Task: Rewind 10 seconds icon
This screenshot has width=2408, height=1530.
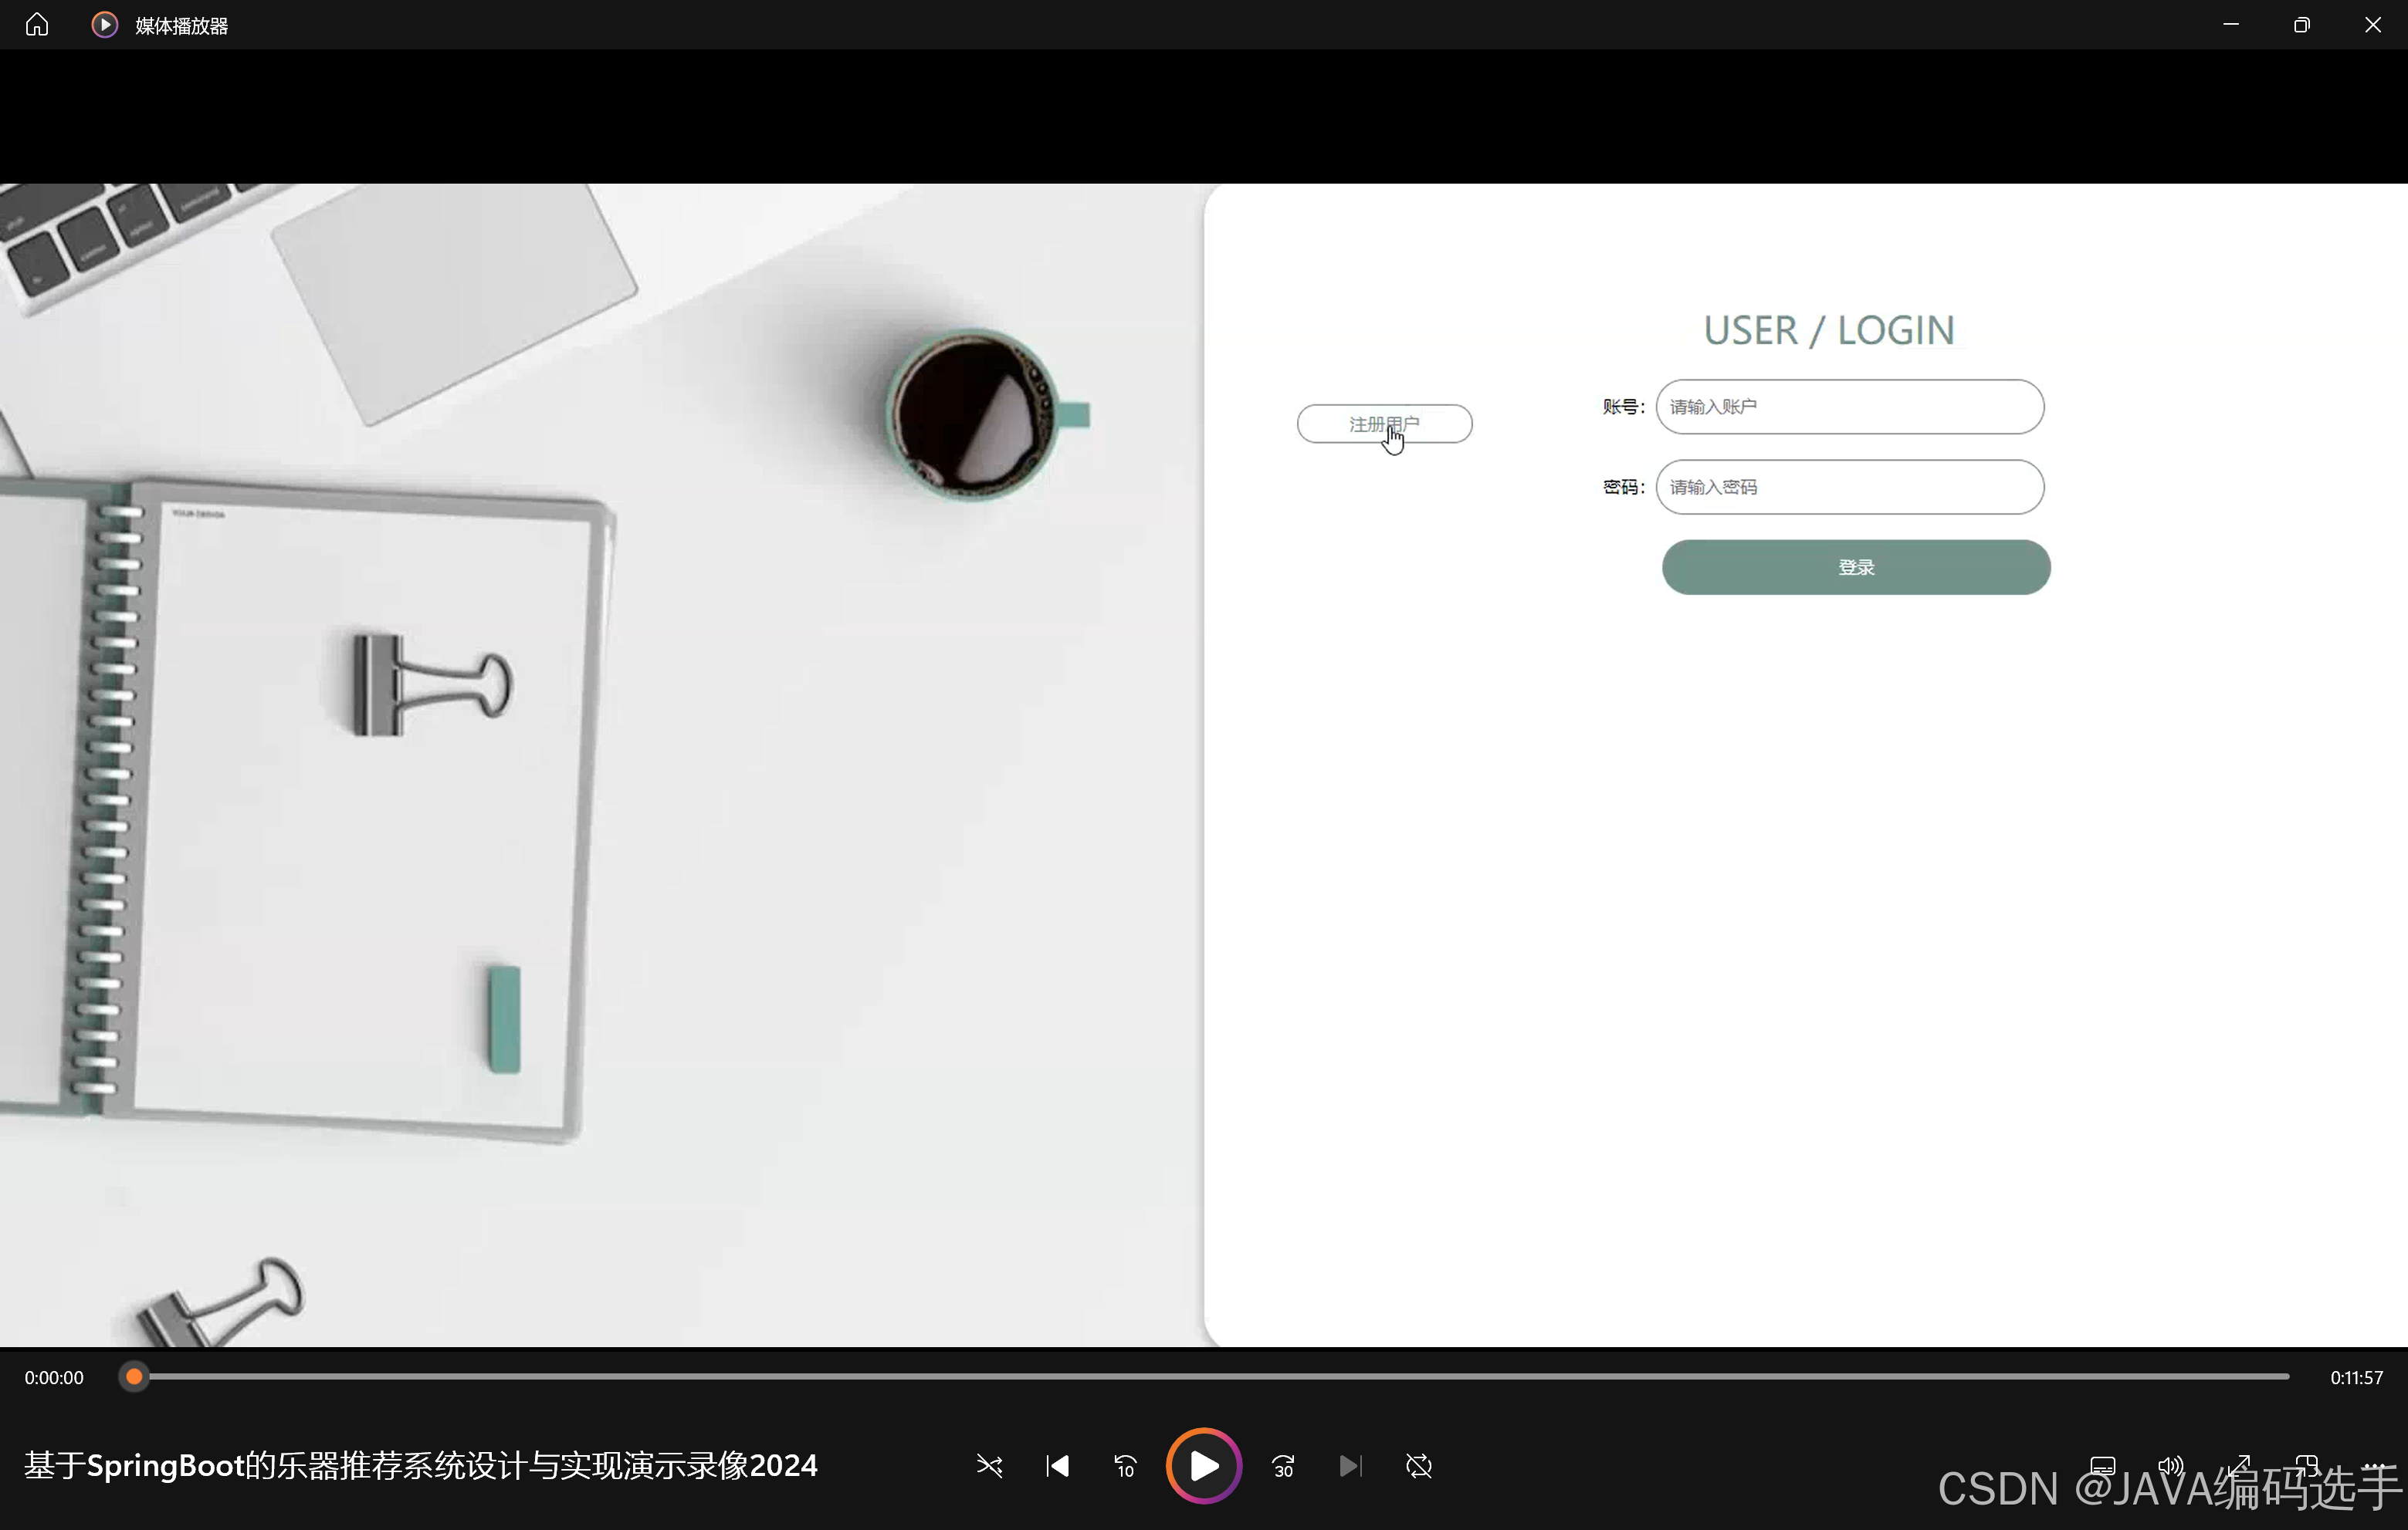Action: coord(1125,1466)
